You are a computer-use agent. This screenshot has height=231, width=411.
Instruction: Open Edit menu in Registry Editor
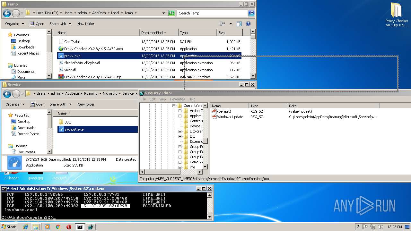[x=153, y=99]
